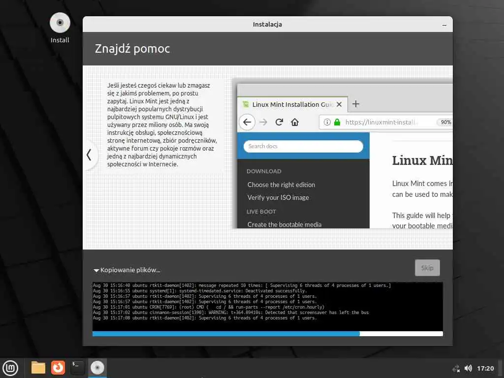Click the DOWNLOAD section heading
The image size is (504, 378).
[264, 171]
